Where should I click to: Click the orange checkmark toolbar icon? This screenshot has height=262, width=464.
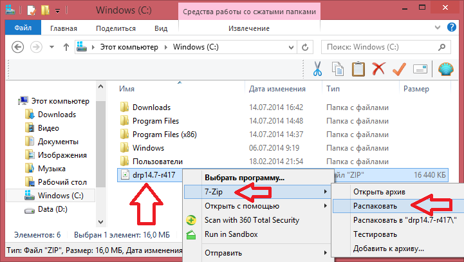click(x=400, y=68)
